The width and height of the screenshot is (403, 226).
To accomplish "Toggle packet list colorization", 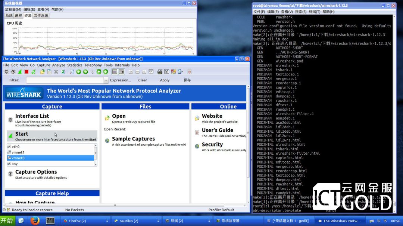I will (x=115, y=72).
